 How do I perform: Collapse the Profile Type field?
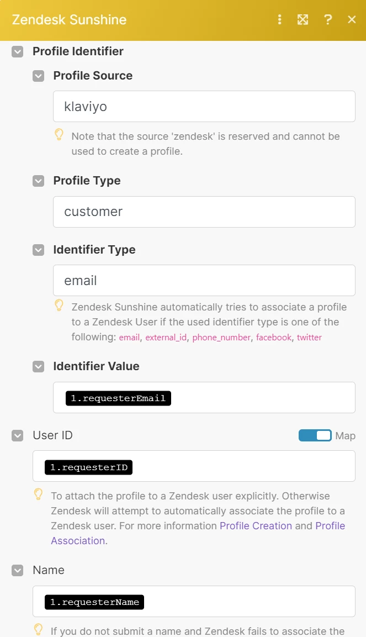38,181
